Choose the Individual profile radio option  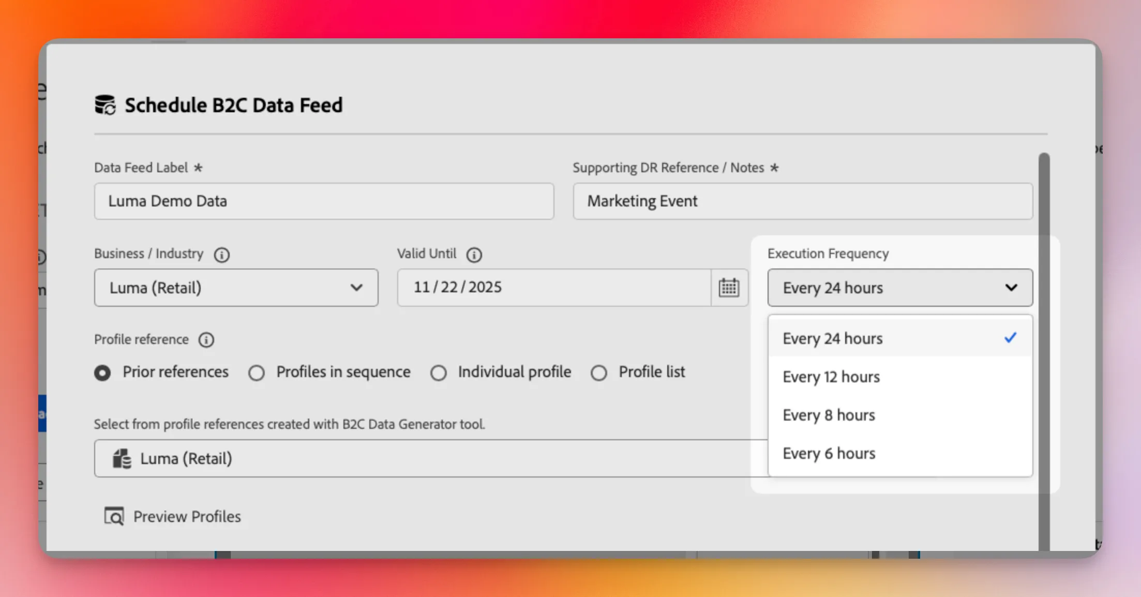pyautogui.click(x=439, y=372)
